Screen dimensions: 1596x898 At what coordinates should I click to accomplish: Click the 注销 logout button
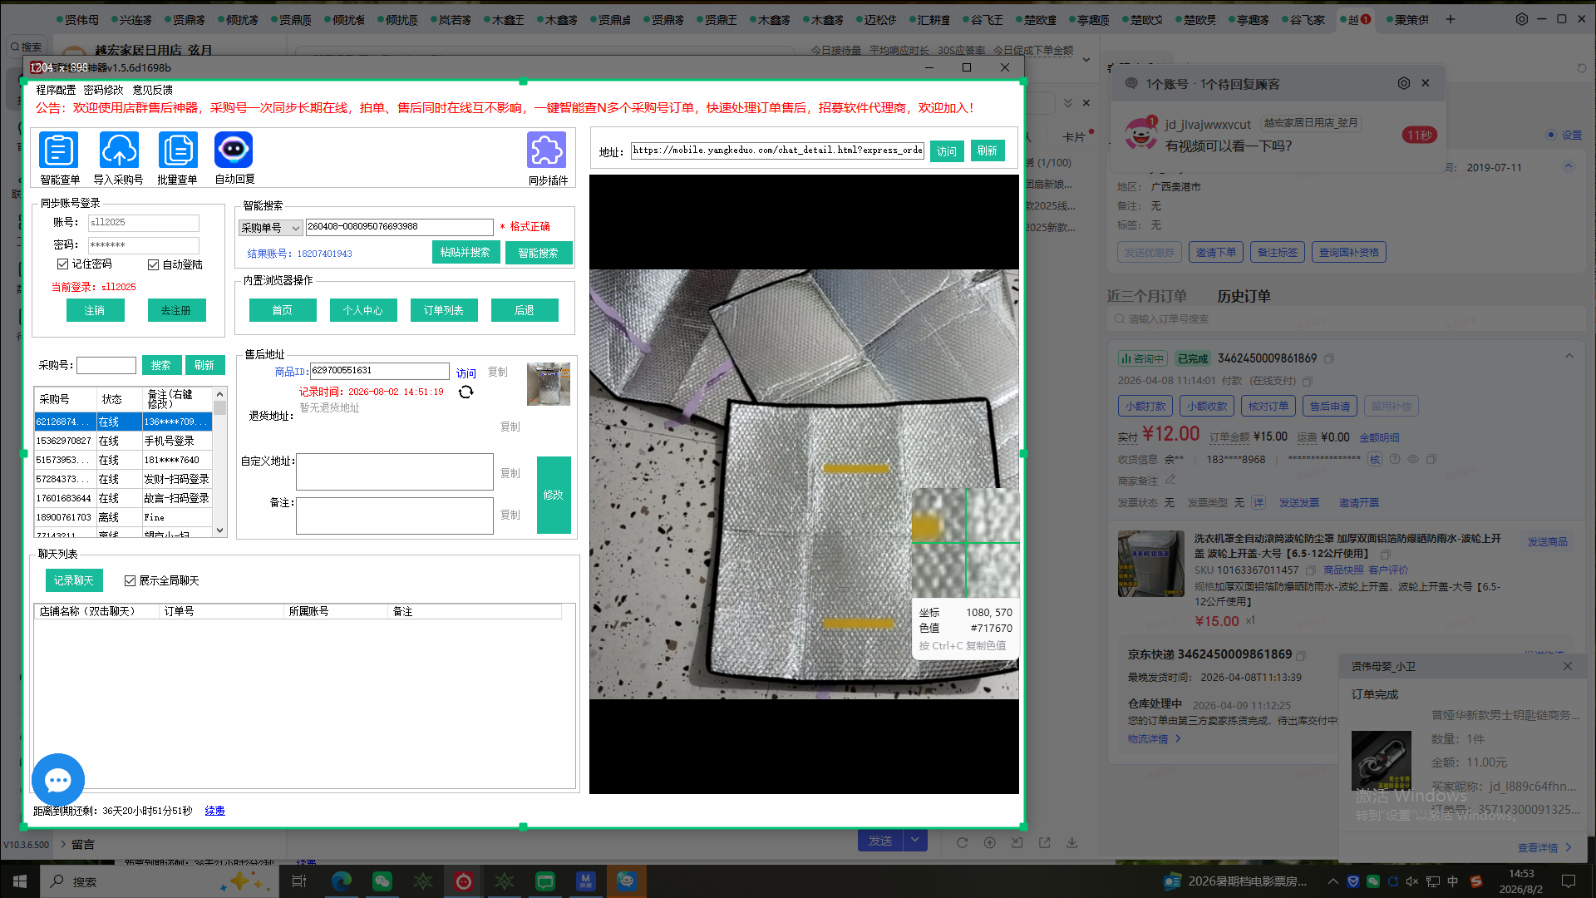(x=95, y=310)
